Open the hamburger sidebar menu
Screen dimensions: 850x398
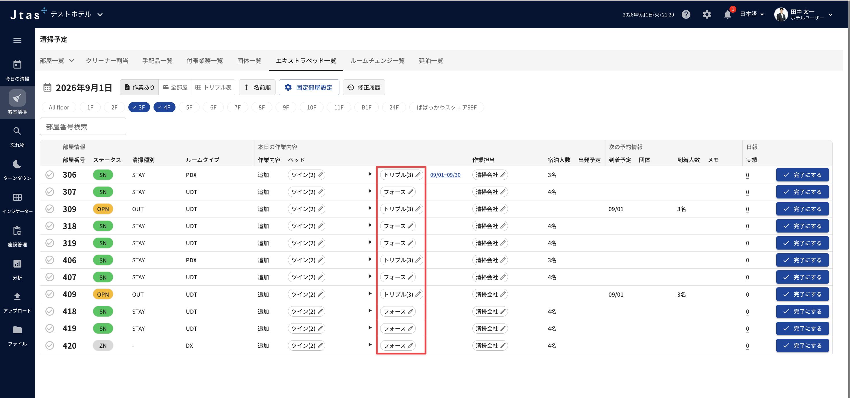pos(17,40)
